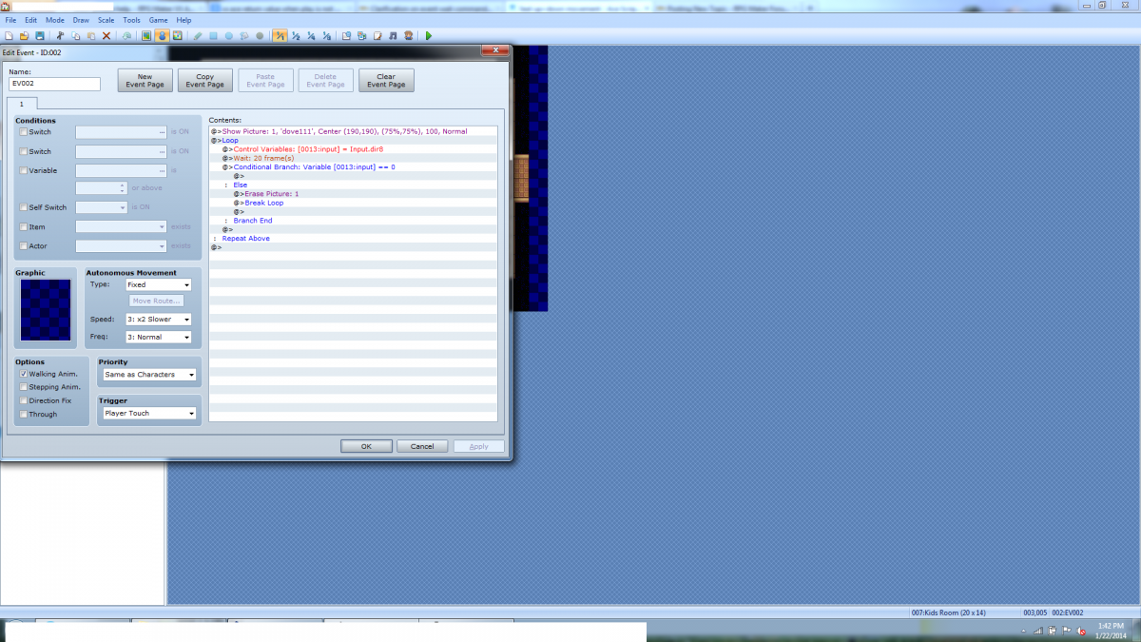The image size is (1141, 642).
Task: Click the New Event Page button
Action: [145, 80]
